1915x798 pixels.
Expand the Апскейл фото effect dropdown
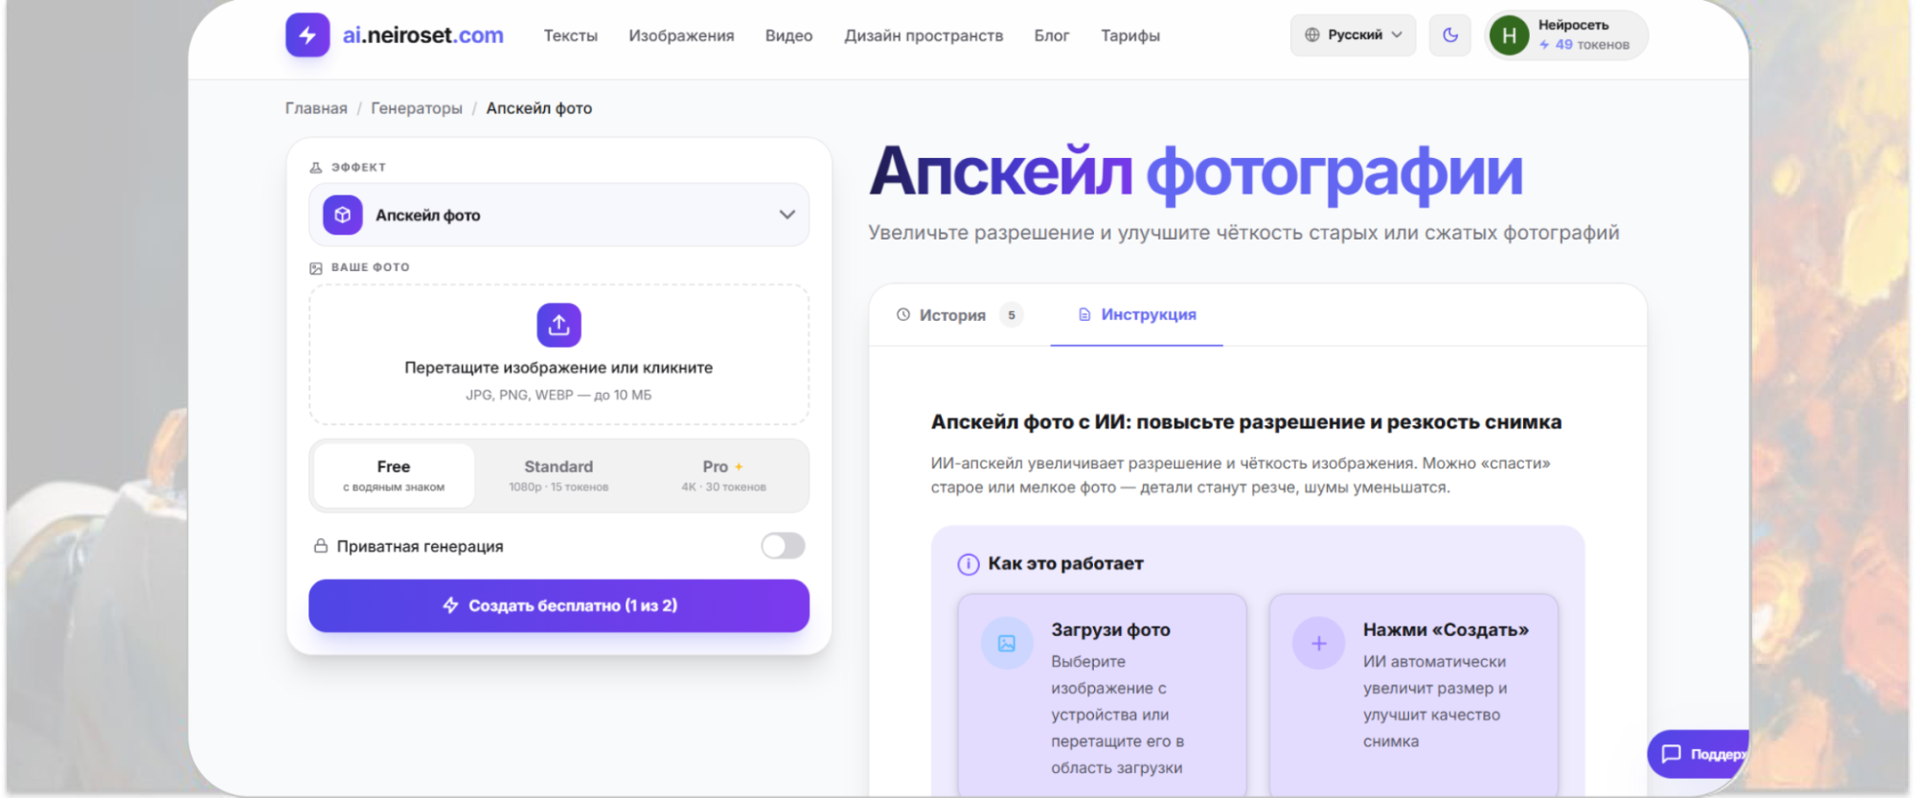click(x=559, y=215)
